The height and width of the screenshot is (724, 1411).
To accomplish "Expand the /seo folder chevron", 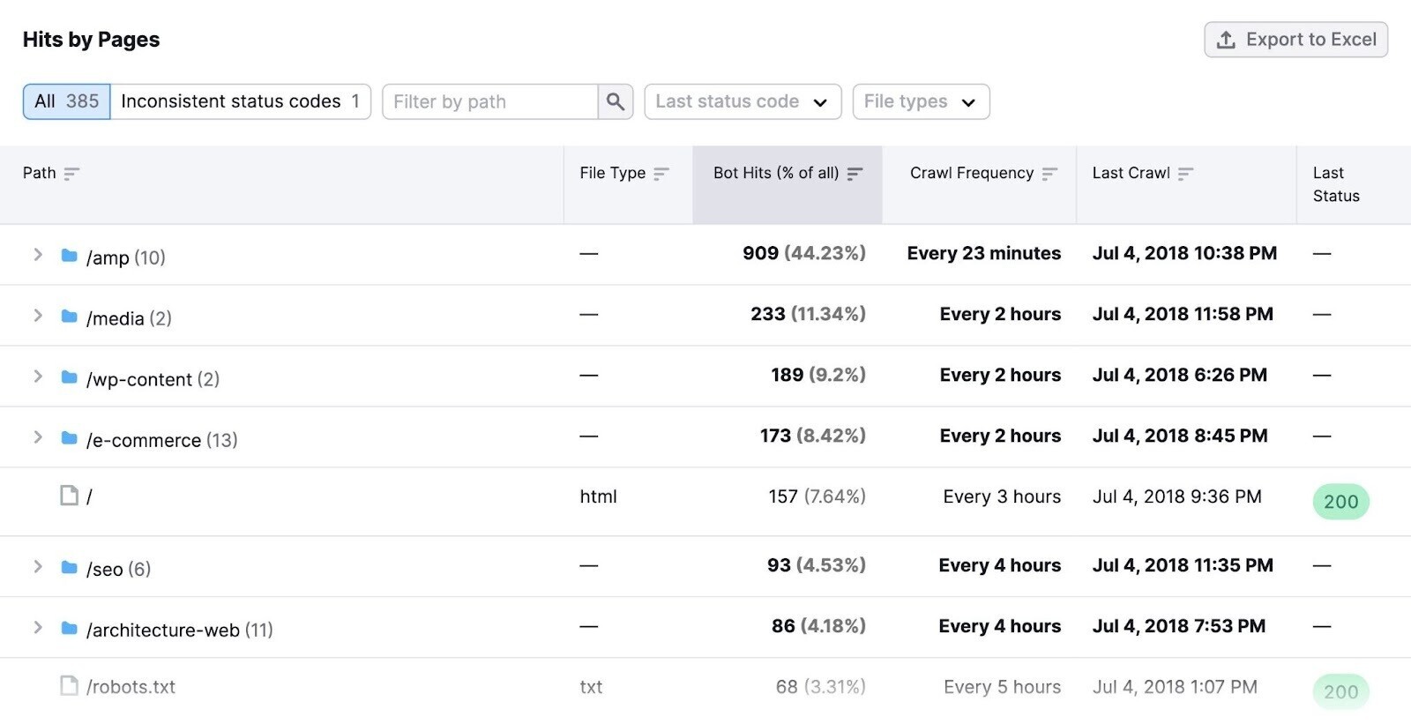I will click(38, 567).
